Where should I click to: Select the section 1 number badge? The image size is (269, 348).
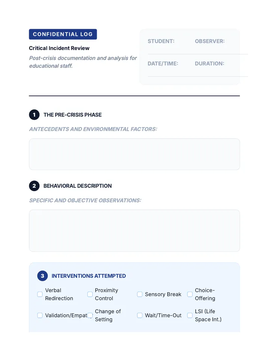[x=34, y=115]
